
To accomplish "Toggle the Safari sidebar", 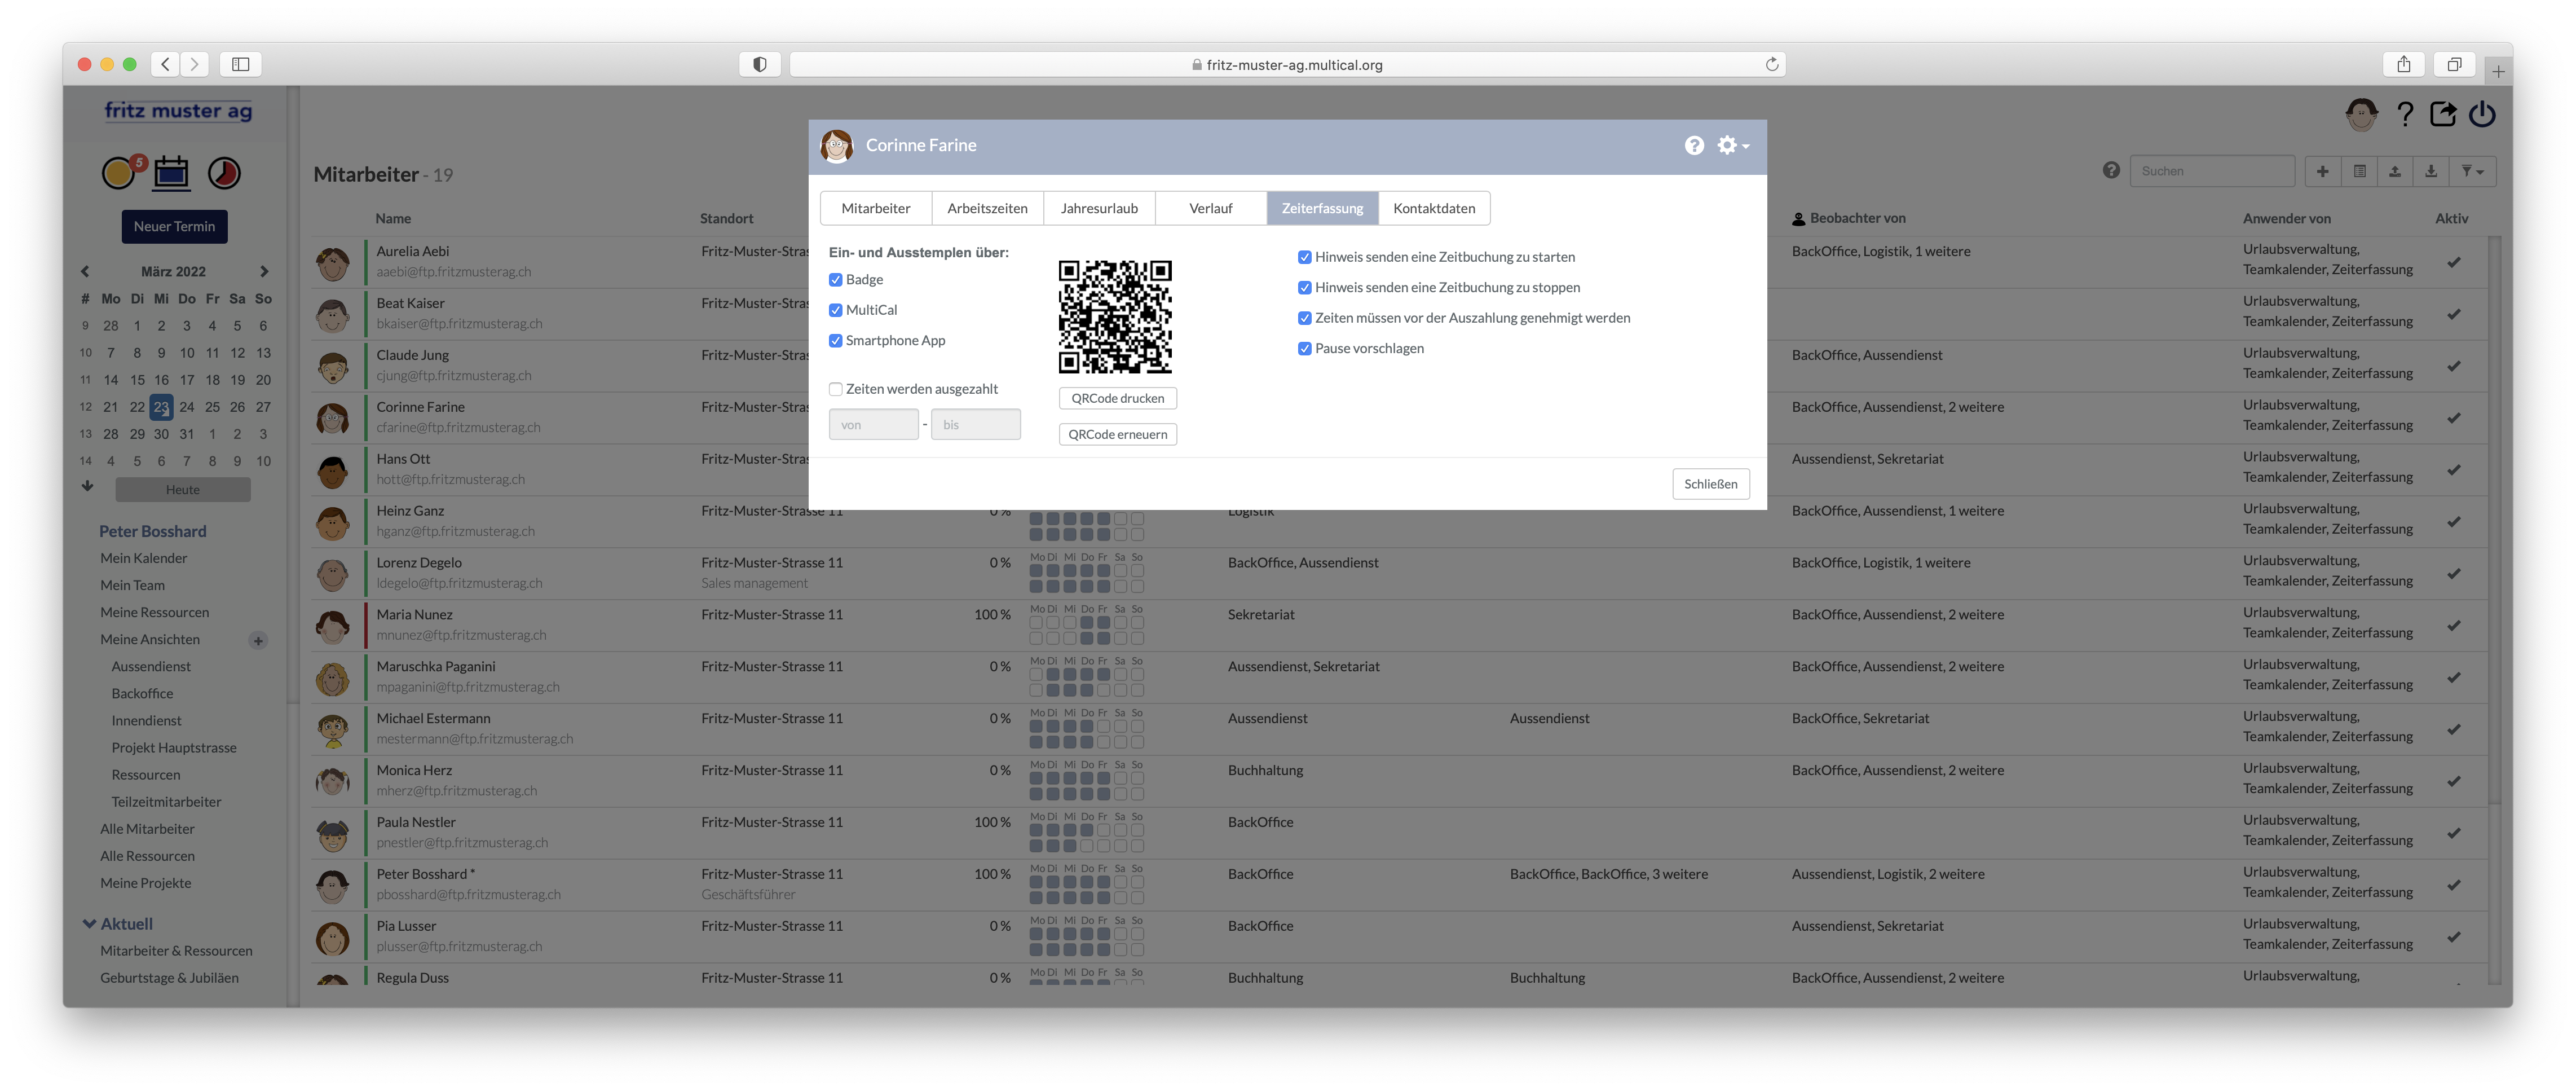I will pyautogui.click(x=240, y=64).
